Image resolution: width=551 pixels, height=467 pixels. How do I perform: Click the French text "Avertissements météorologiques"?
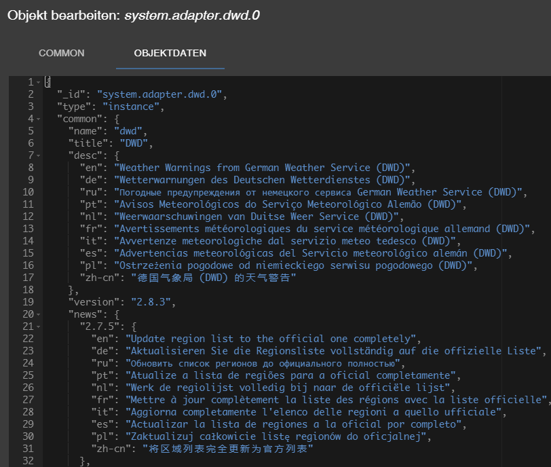[x=204, y=229]
